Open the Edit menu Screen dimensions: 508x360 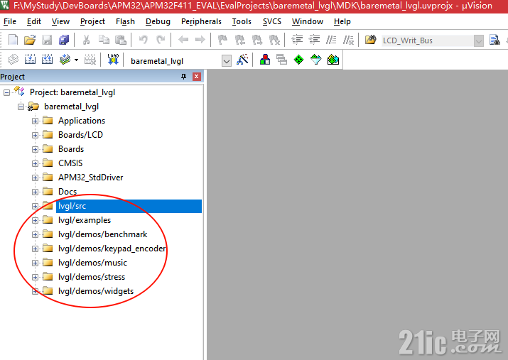33,21
